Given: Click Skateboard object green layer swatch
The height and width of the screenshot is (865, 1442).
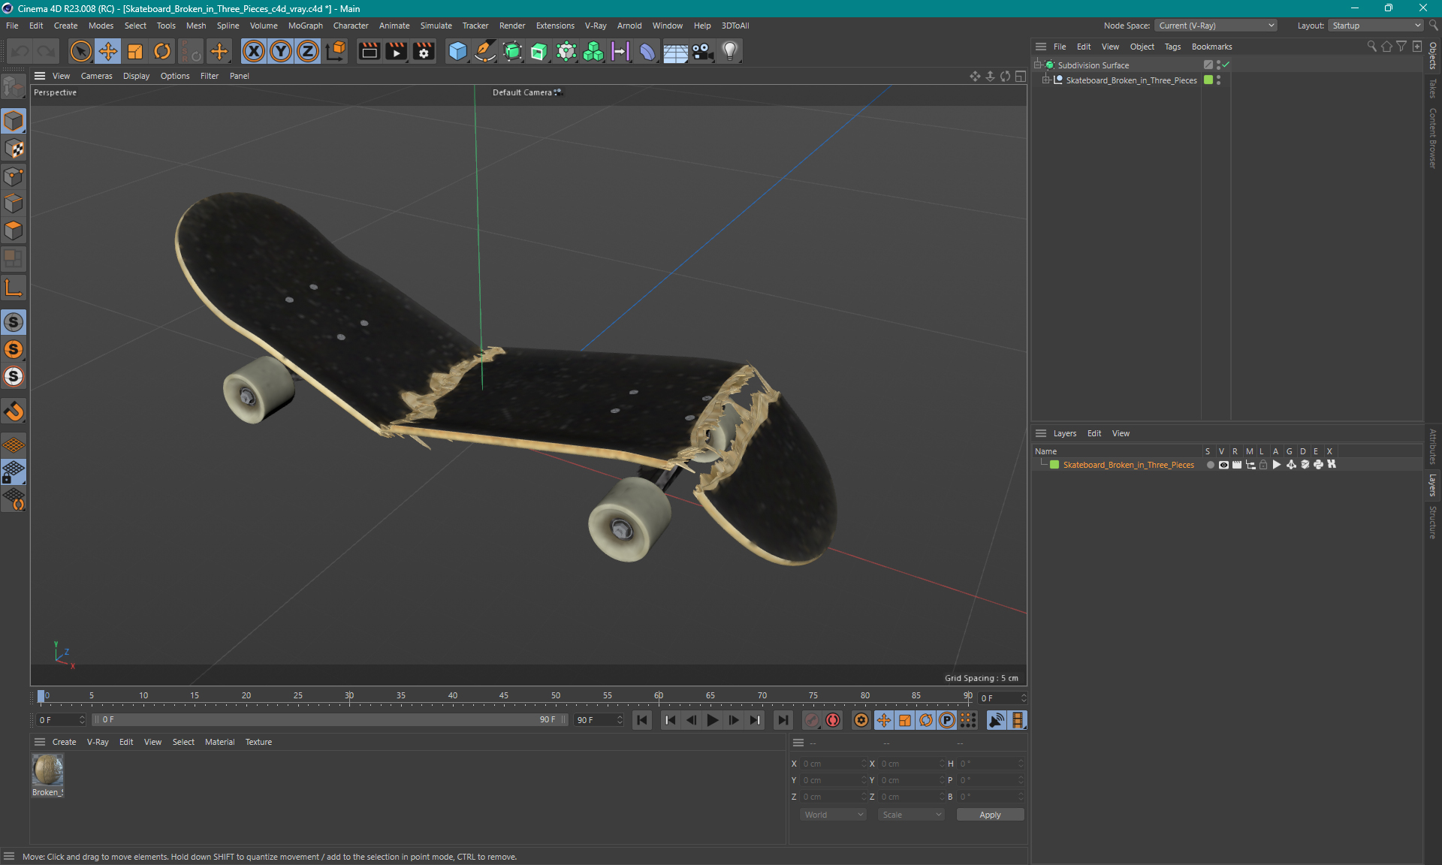Looking at the screenshot, I should 1208,80.
